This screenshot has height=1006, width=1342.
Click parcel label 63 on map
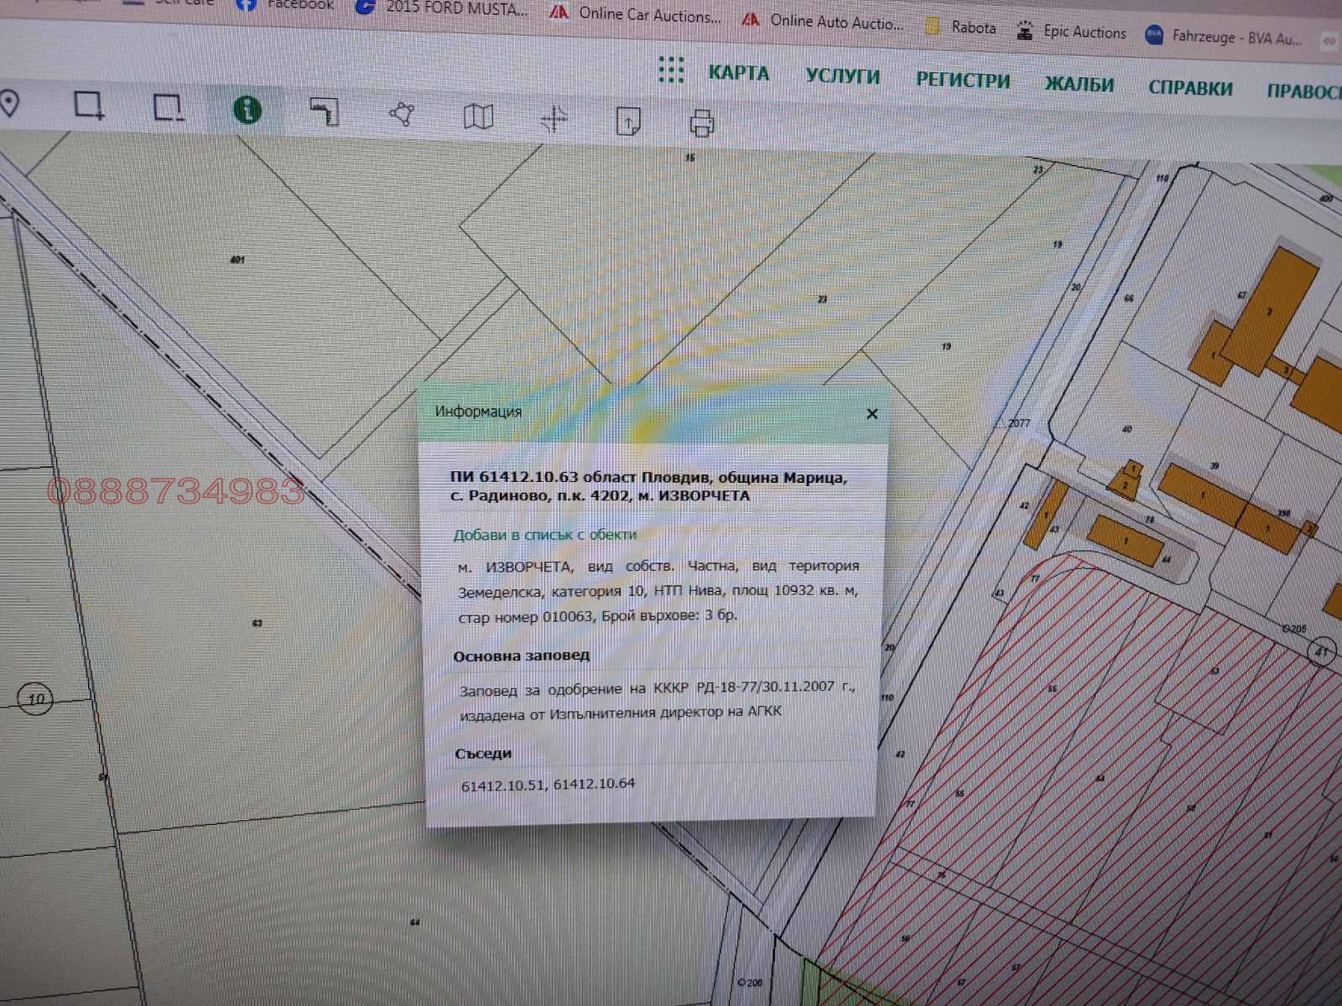point(257,623)
